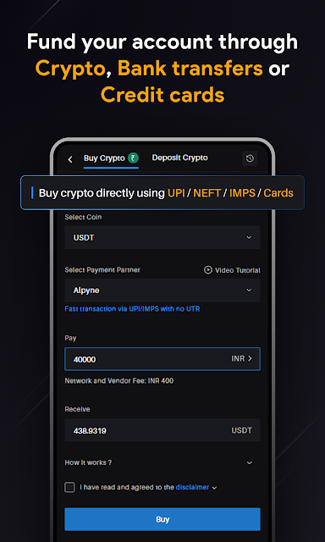Tap the back arrow icon
This screenshot has height=542, width=325.
pyautogui.click(x=70, y=159)
